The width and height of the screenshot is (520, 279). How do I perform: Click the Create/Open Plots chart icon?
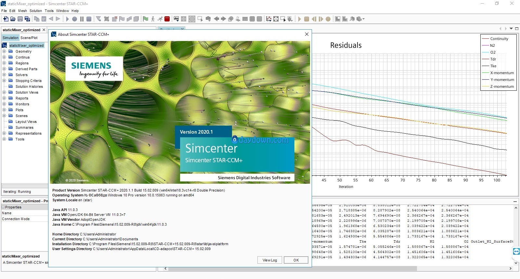pos(269,19)
